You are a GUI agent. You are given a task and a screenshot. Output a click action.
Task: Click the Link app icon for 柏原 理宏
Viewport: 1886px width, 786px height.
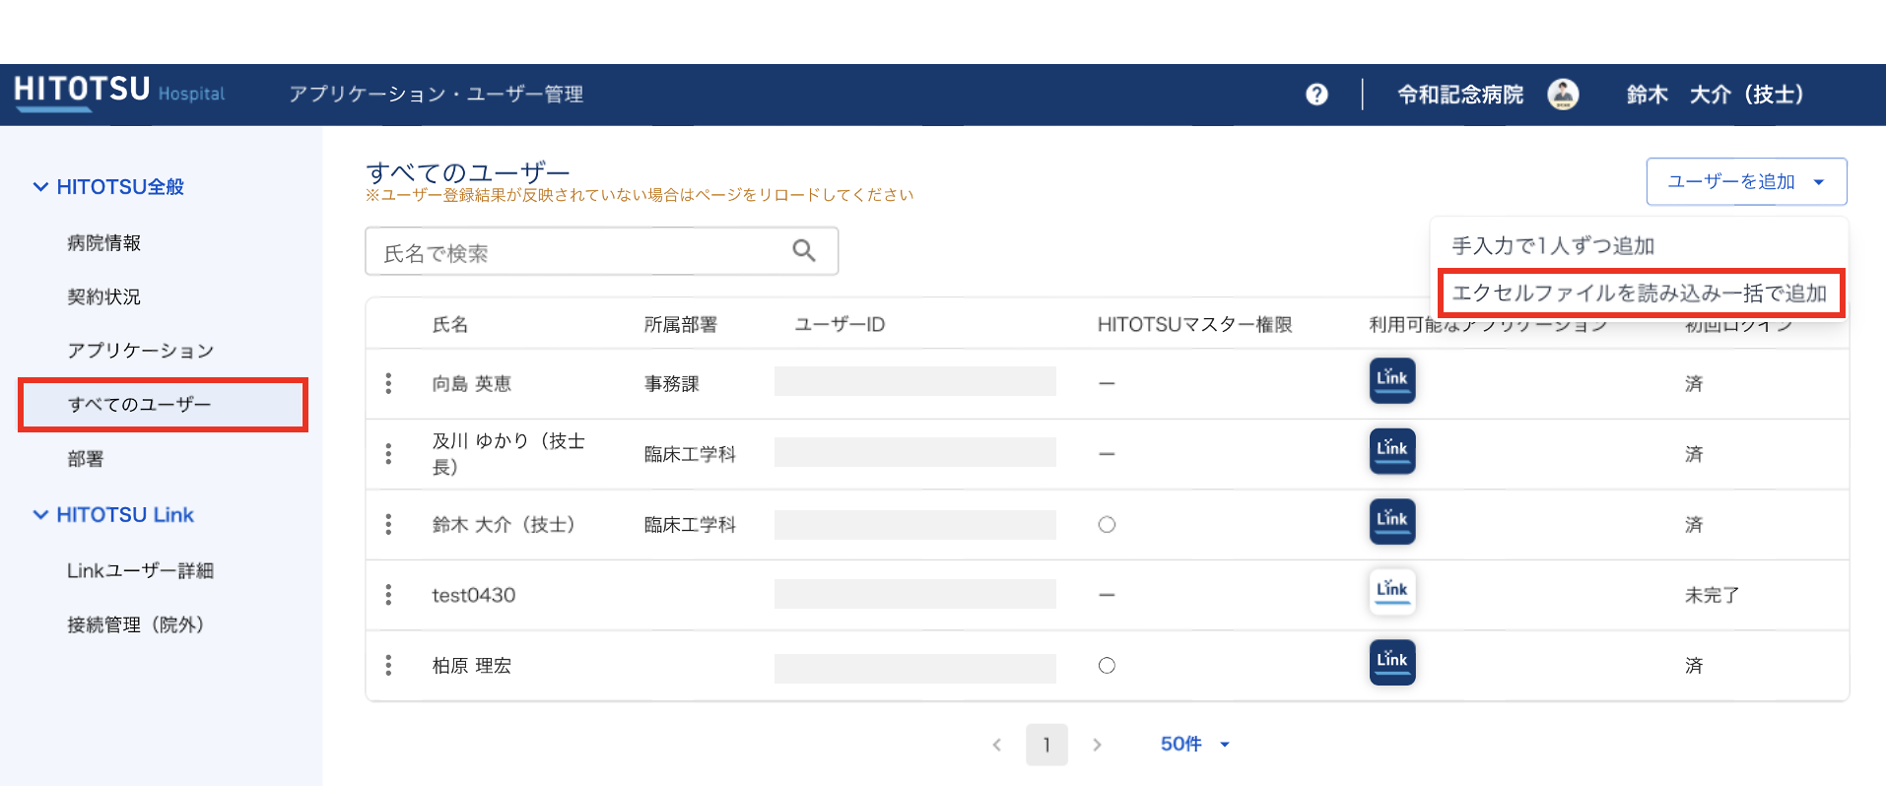tap(1391, 662)
